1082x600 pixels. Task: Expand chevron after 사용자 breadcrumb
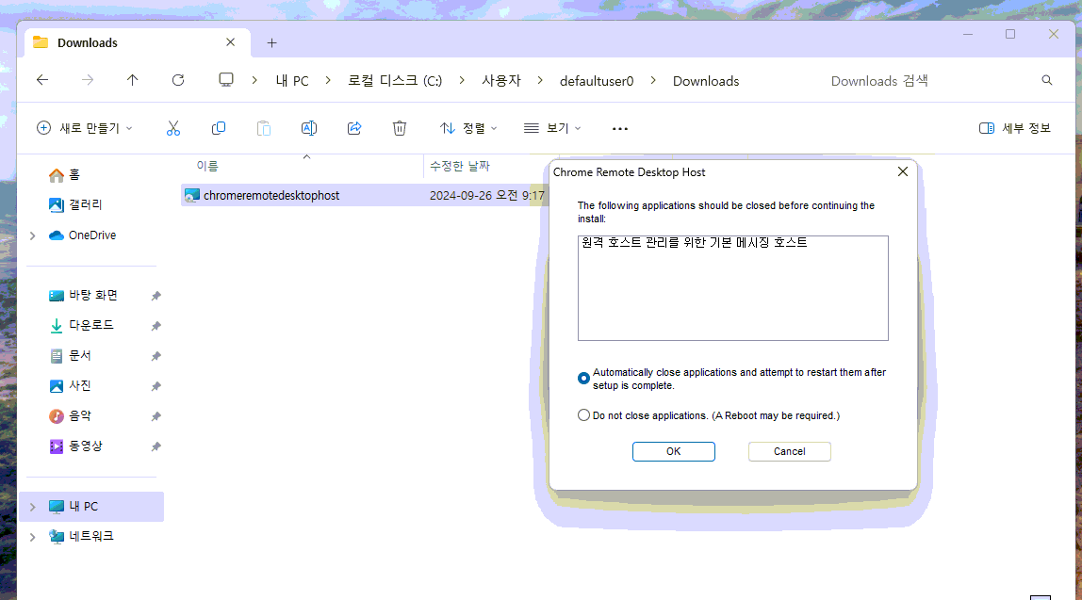click(x=540, y=81)
